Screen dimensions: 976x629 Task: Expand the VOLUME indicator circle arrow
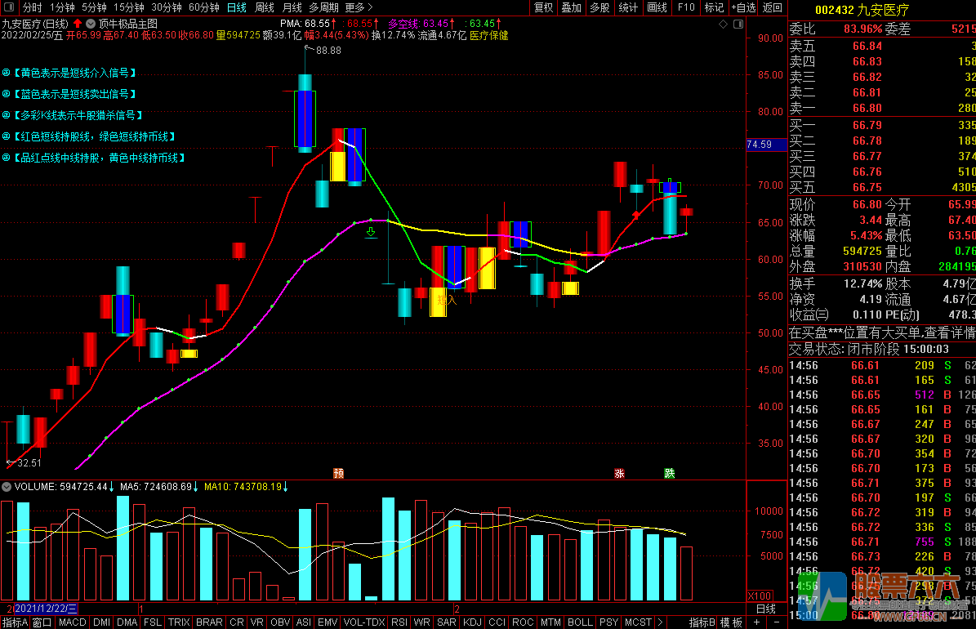(7, 487)
